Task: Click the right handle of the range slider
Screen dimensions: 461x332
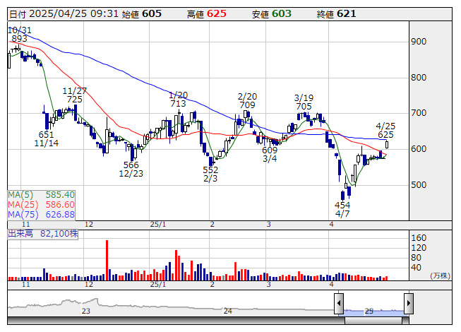Action: (409, 304)
